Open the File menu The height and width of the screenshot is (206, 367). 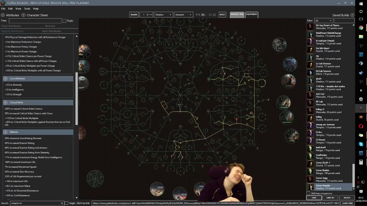3,9
